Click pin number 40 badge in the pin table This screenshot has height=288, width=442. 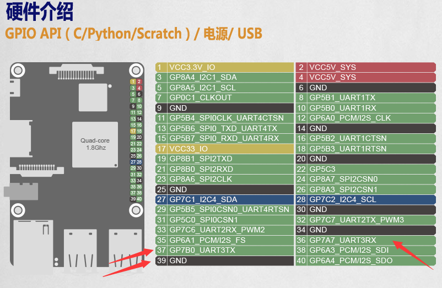301,260
